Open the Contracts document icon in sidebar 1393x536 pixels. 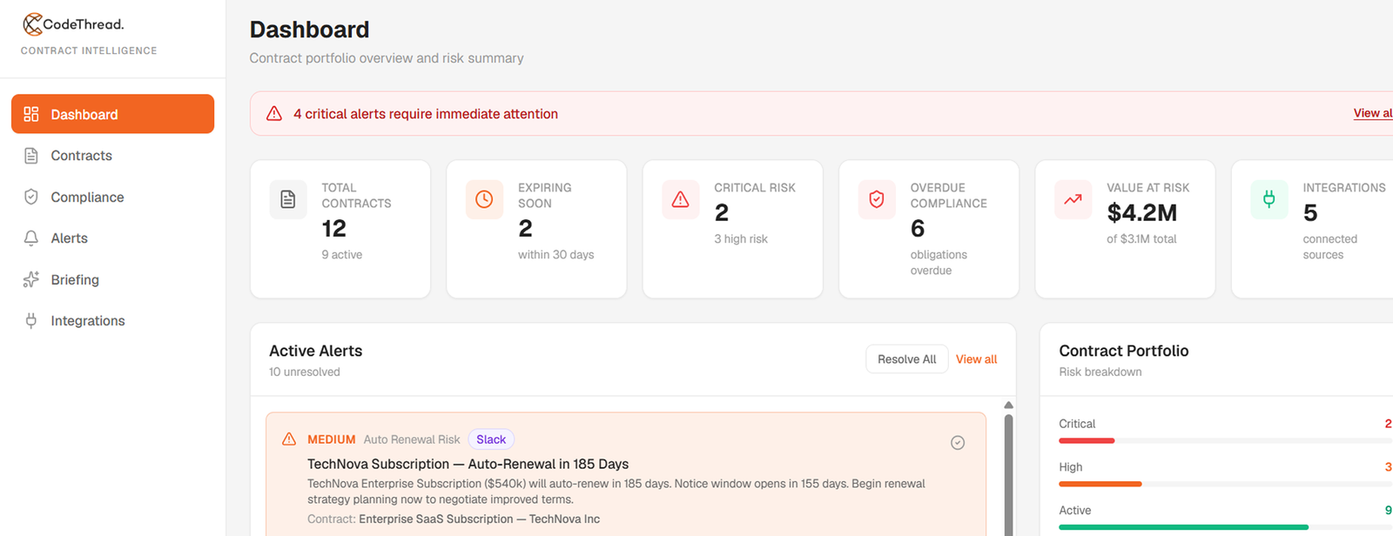pyautogui.click(x=31, y=156)
